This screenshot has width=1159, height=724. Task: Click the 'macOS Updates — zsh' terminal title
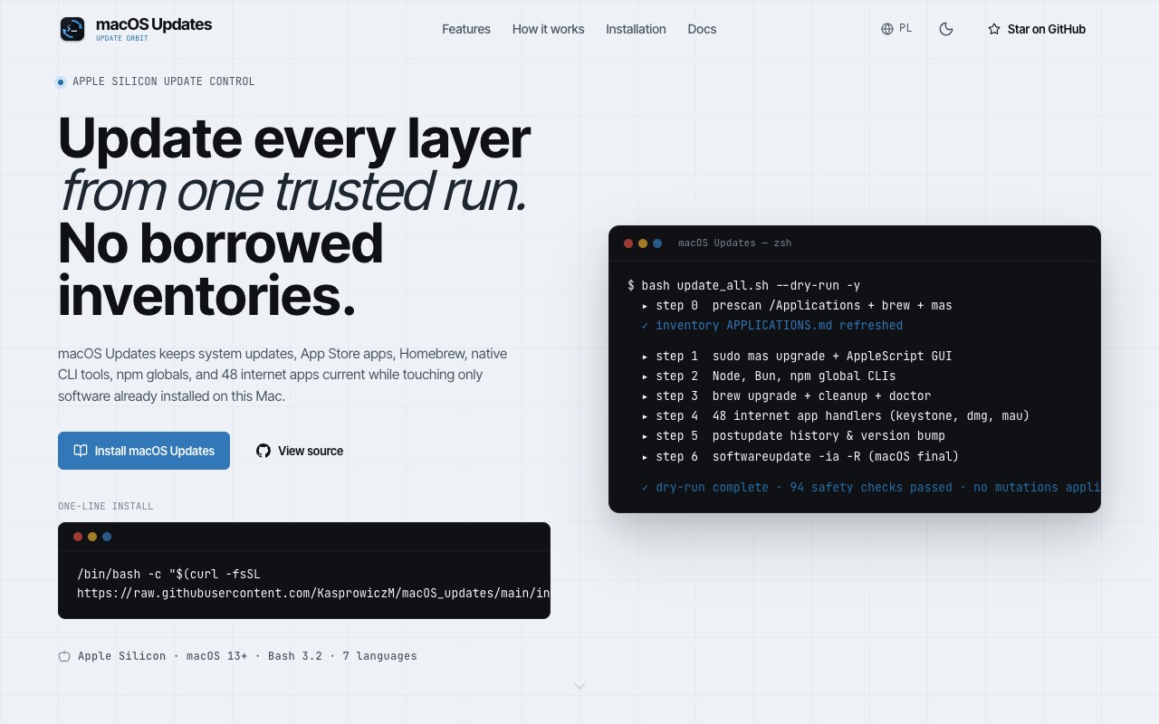pyautogui.click(x=735, y=243)
